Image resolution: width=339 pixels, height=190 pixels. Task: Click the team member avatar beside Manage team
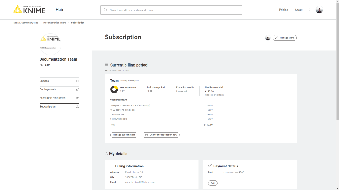tap(268, 38)
